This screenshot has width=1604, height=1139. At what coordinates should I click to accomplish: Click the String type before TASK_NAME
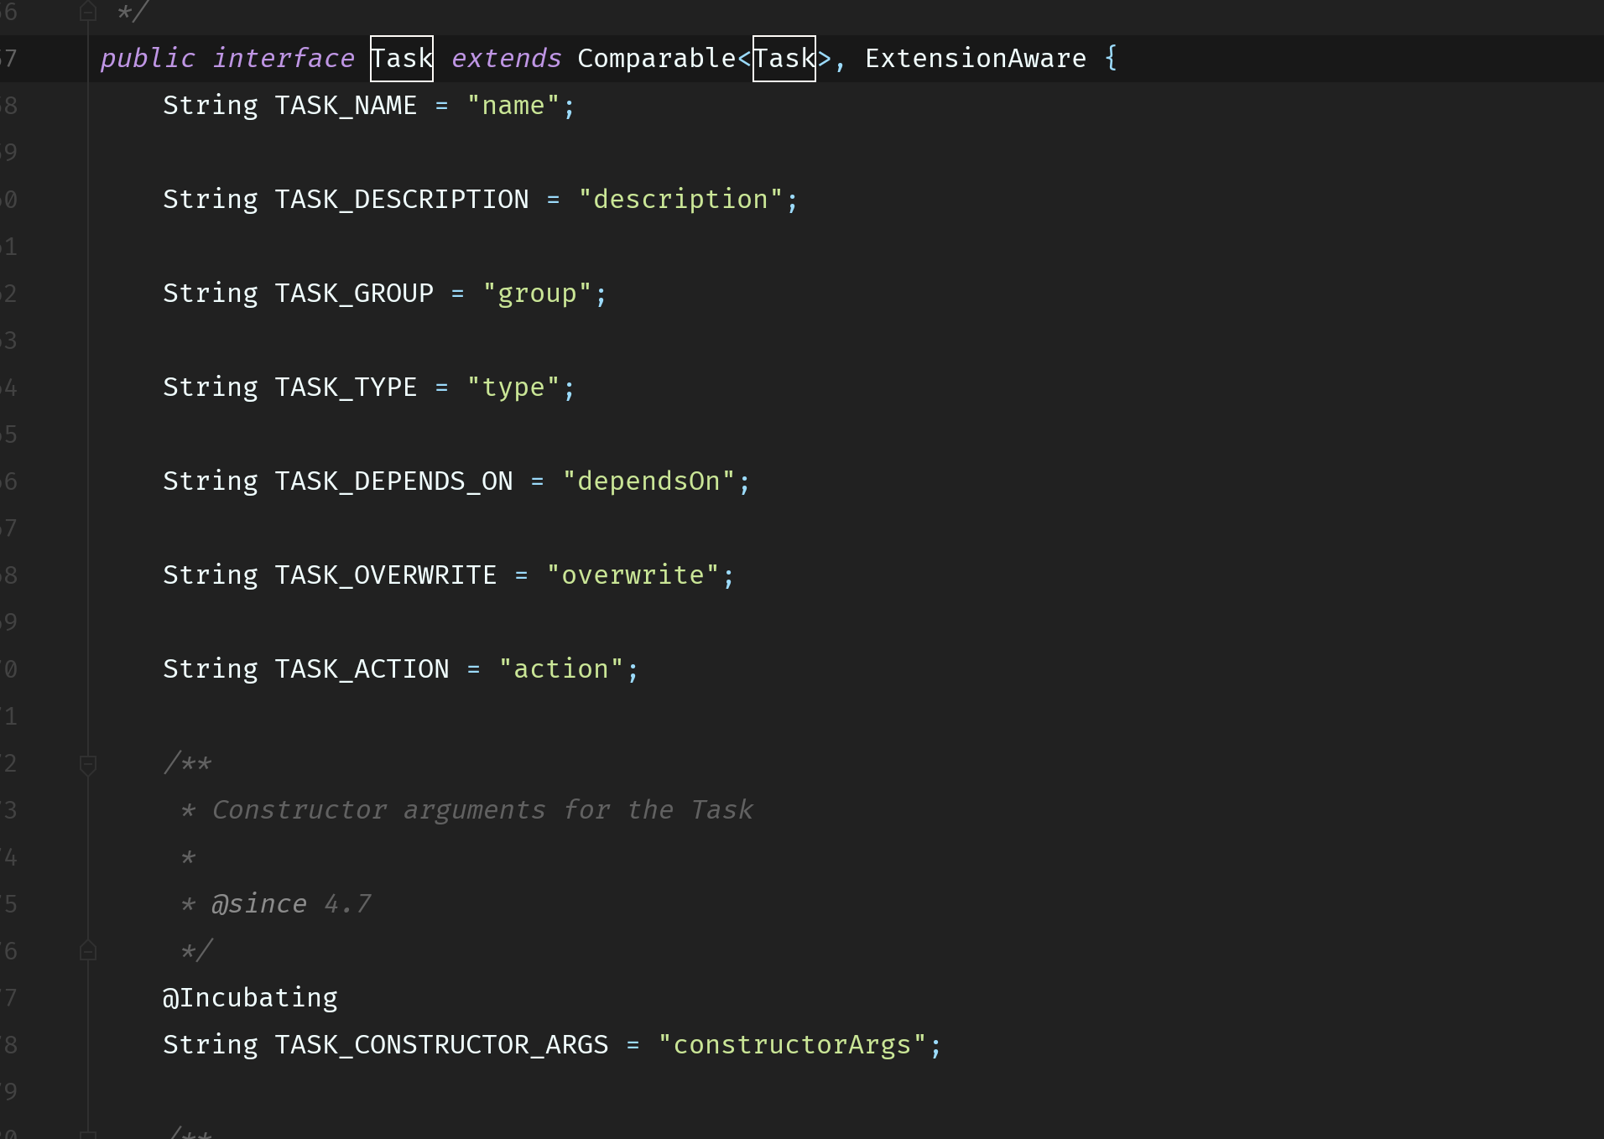[x=211, y=106]
